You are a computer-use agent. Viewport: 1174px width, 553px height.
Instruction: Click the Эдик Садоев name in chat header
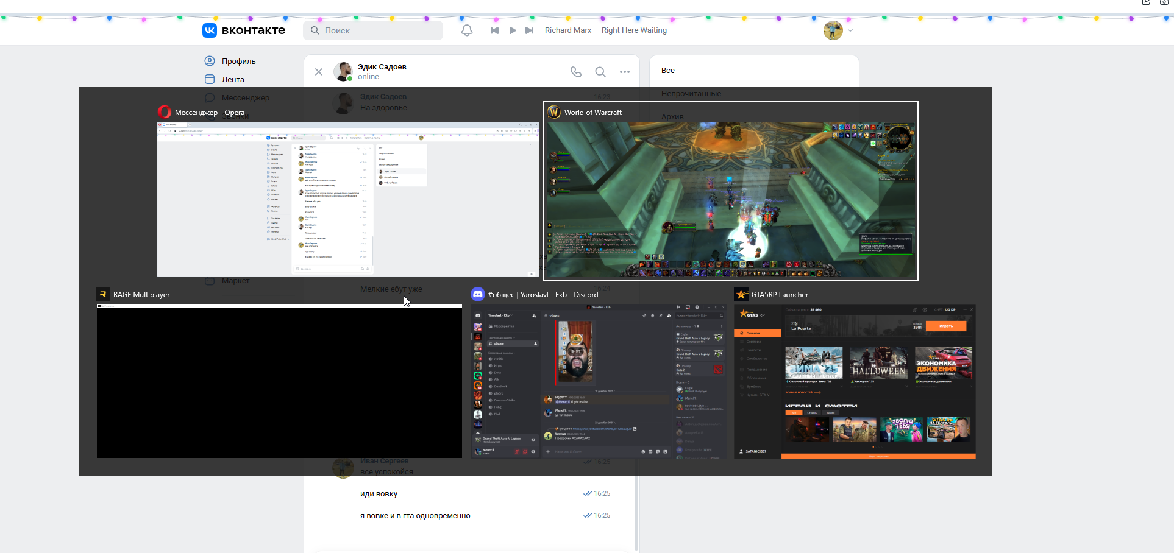click(x=382, y=67)
